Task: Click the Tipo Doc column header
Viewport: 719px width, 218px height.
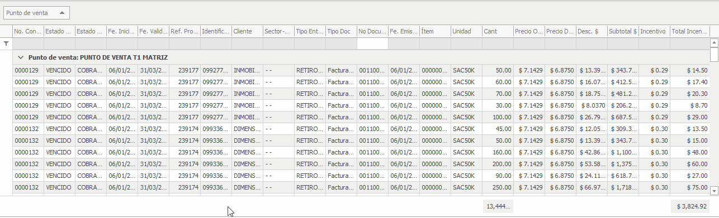Action: [341, 31]
